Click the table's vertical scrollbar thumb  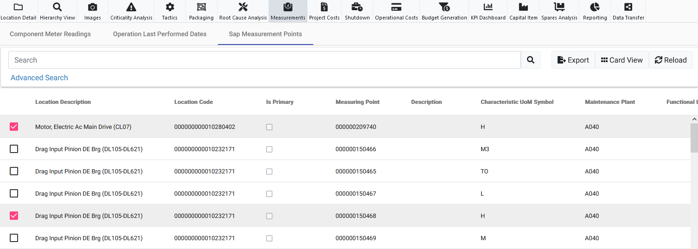(694, 137)
